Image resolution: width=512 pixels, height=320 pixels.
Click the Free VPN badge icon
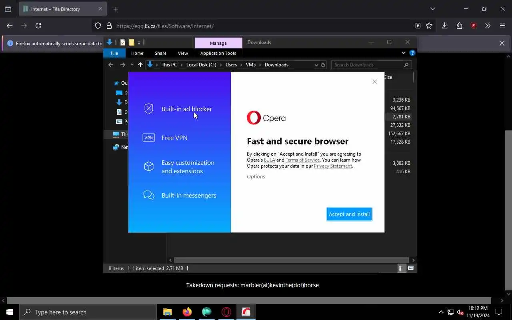(x=149, y=138)
